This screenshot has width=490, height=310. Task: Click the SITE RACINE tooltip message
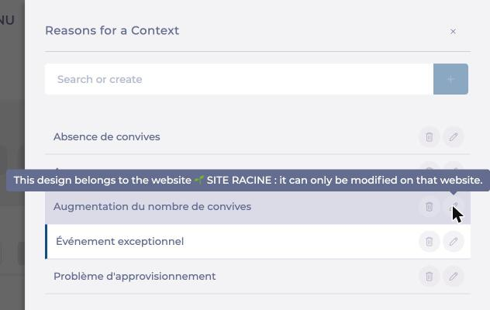point(248,181)
